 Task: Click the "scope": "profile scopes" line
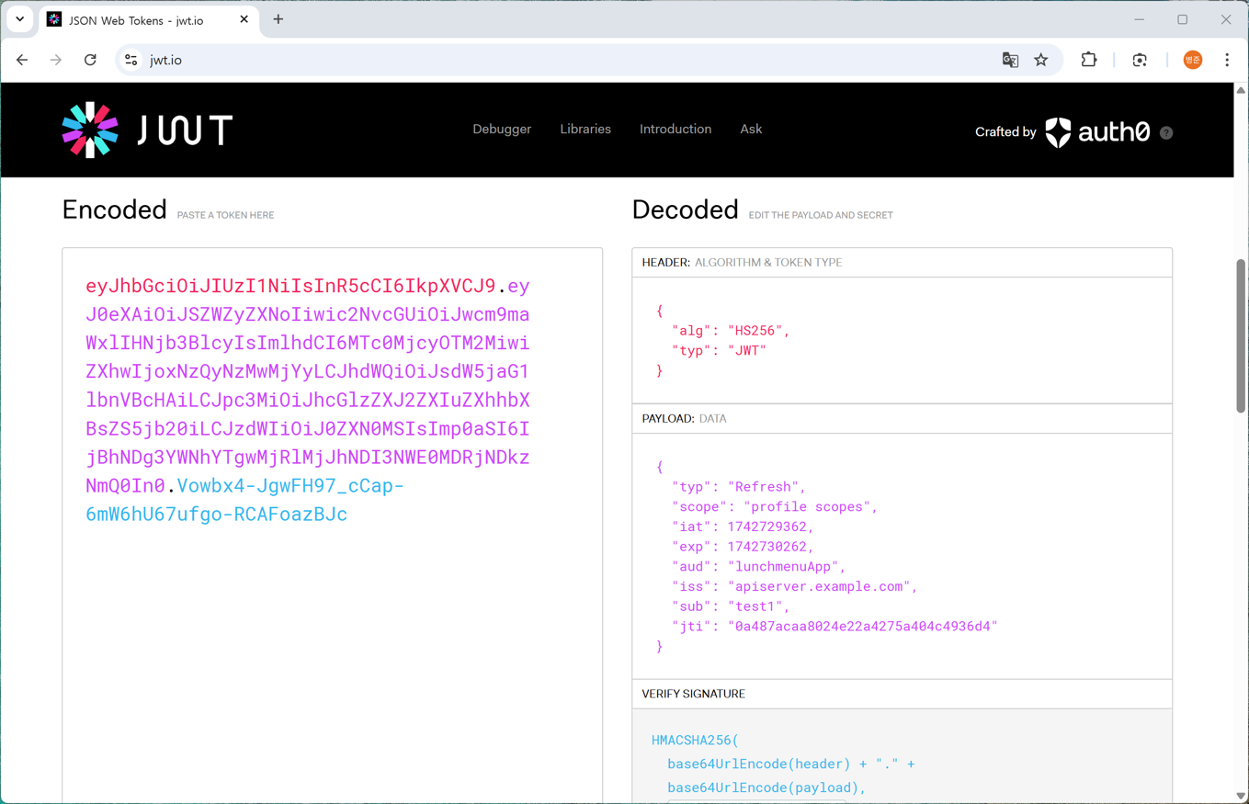(775, 507)
